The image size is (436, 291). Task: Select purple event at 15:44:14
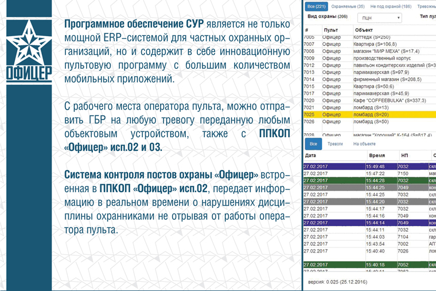[369, 223]
